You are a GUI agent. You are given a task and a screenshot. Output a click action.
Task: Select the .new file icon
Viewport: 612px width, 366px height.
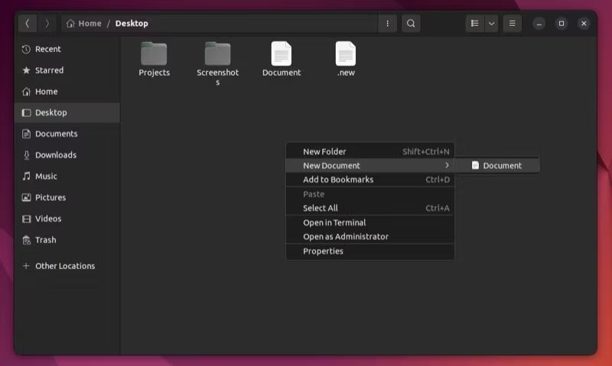click(346, 54)
